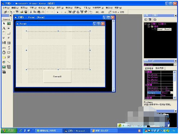This screenshot has height=134, width=179.
Task: Open the 帮助(H) menu
Action: (118, 8)
